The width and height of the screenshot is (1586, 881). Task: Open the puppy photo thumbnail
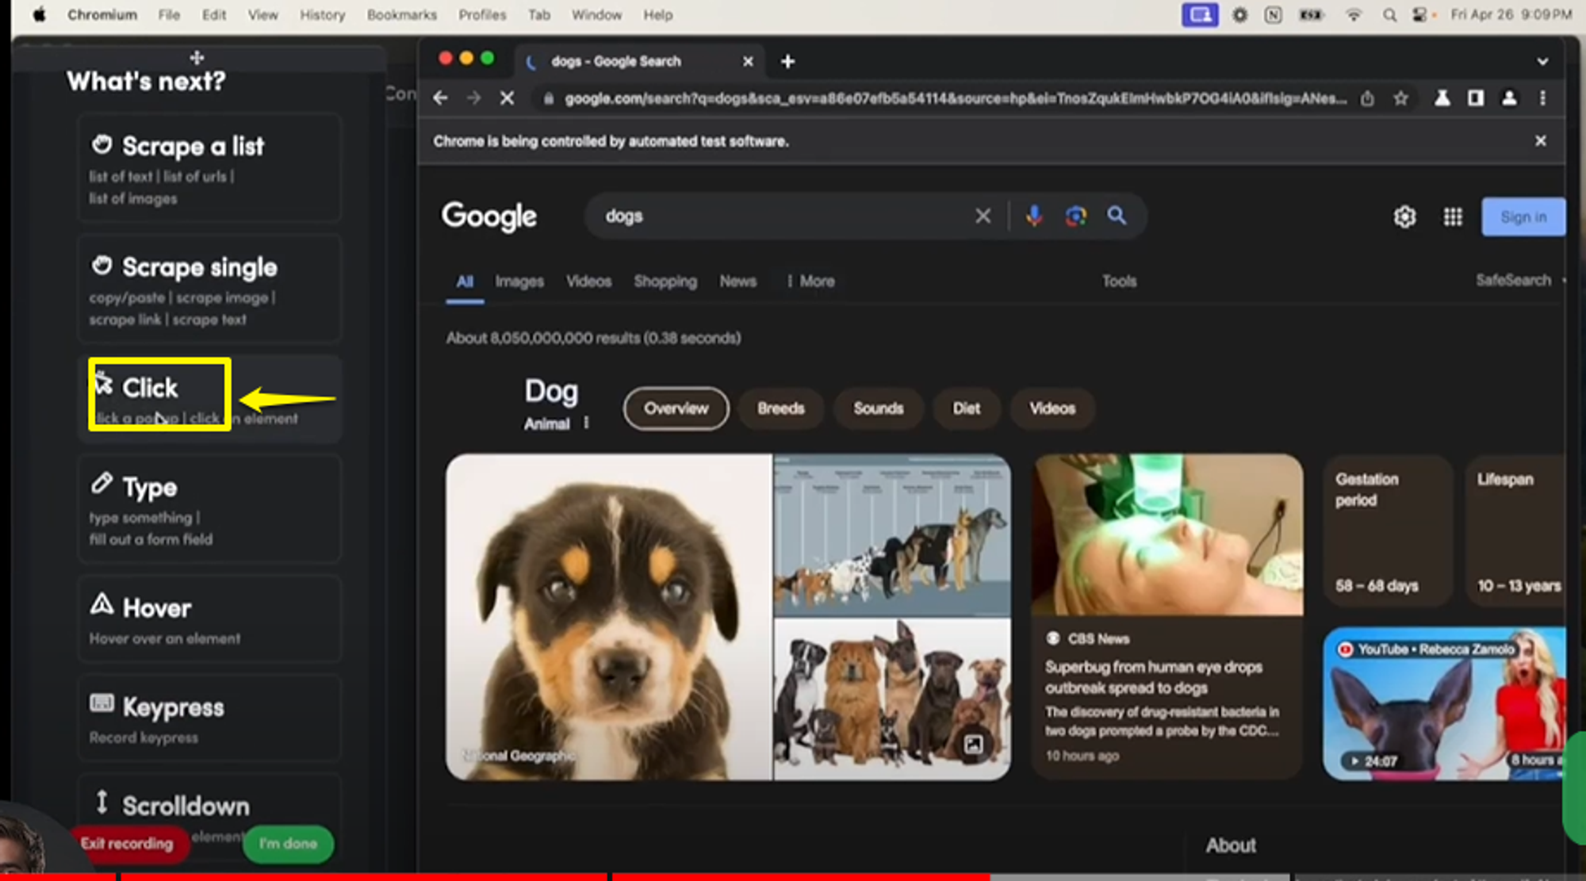point(609,617)
